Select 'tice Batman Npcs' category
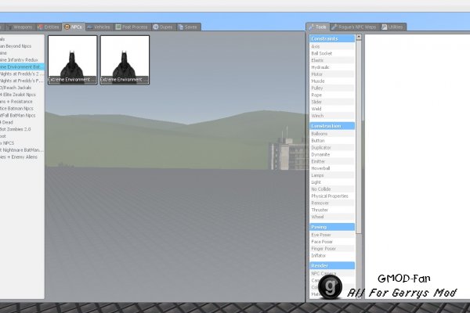The width and height of the screenshot is (470, 313). coord(22,109)
